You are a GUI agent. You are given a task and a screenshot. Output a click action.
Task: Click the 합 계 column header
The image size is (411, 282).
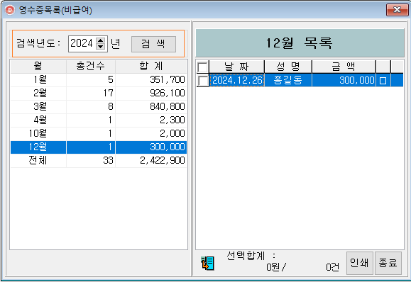tap(151, 66)
